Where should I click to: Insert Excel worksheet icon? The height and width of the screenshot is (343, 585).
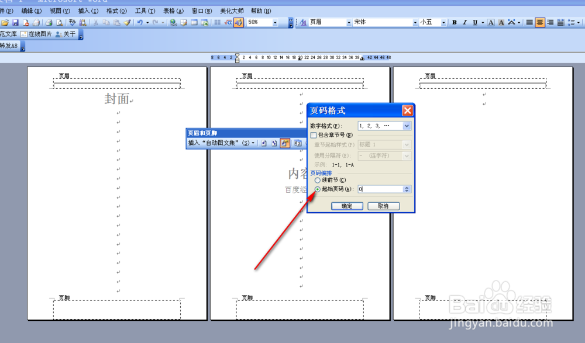[x=204, y=23]
